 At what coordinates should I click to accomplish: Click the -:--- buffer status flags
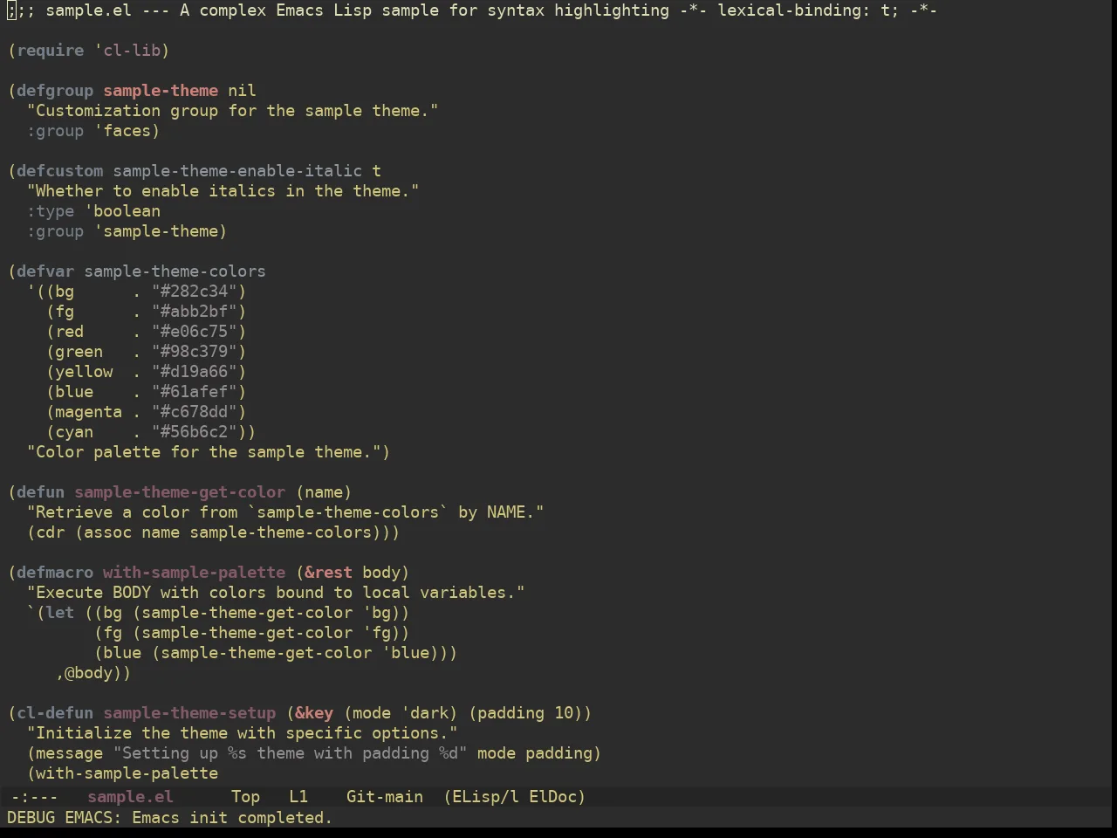click(34, 797)
